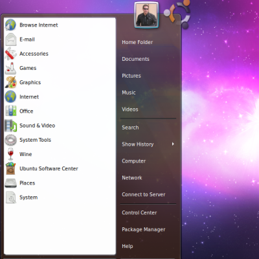Image resolution: width=259 pixels, height=259 pixels.
Task: Click the Places drive icon
Action: tap(10, 183)
